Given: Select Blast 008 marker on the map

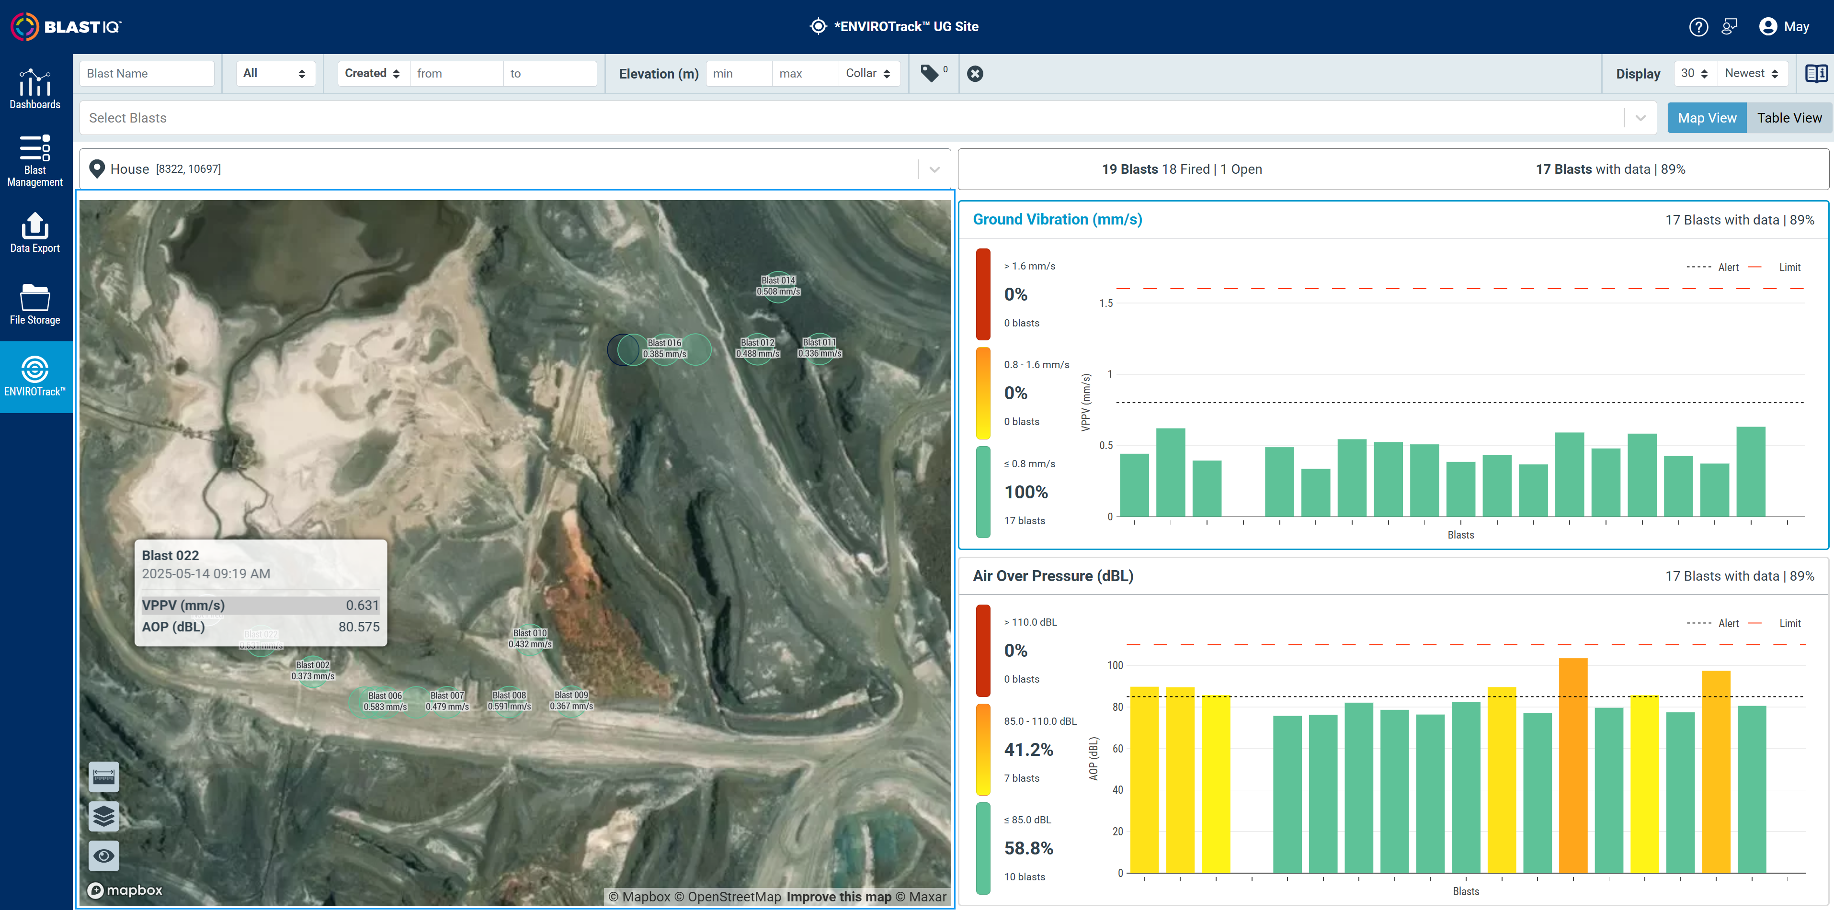Looking at the screenshot, I should pos(509,701).
